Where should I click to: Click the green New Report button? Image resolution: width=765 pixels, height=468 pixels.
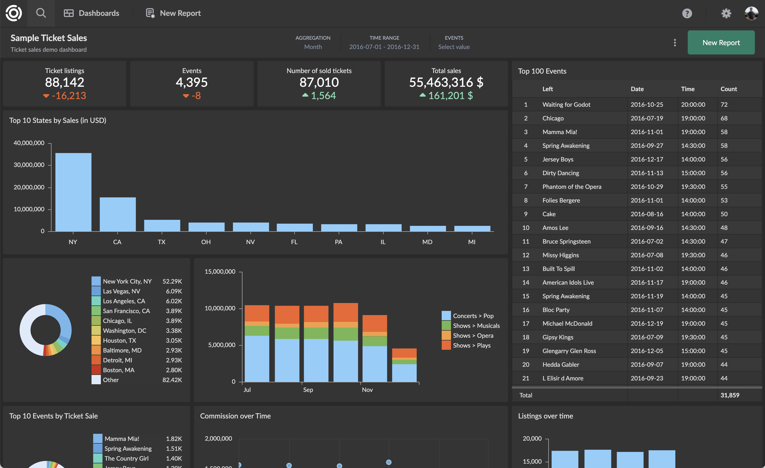[721, 42]
